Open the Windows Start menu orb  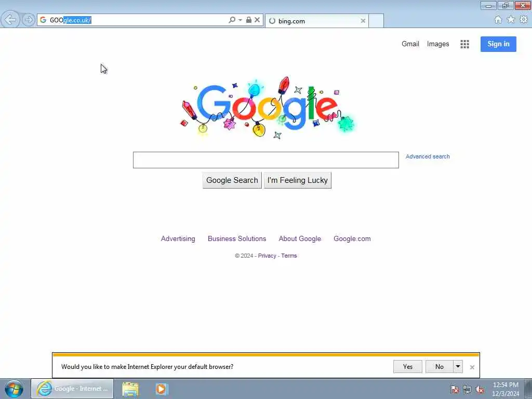pos(14,389)
